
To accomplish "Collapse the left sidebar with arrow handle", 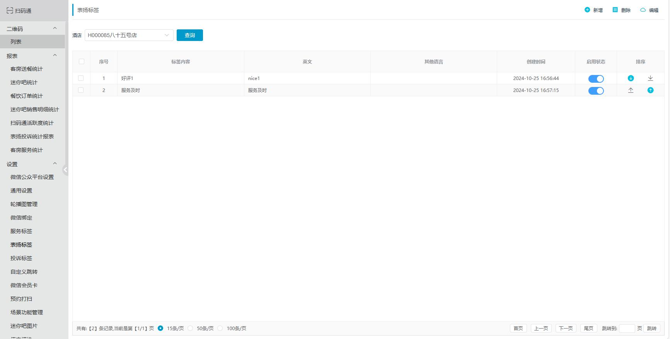I will pyautogui.click(x=65, y=170).
